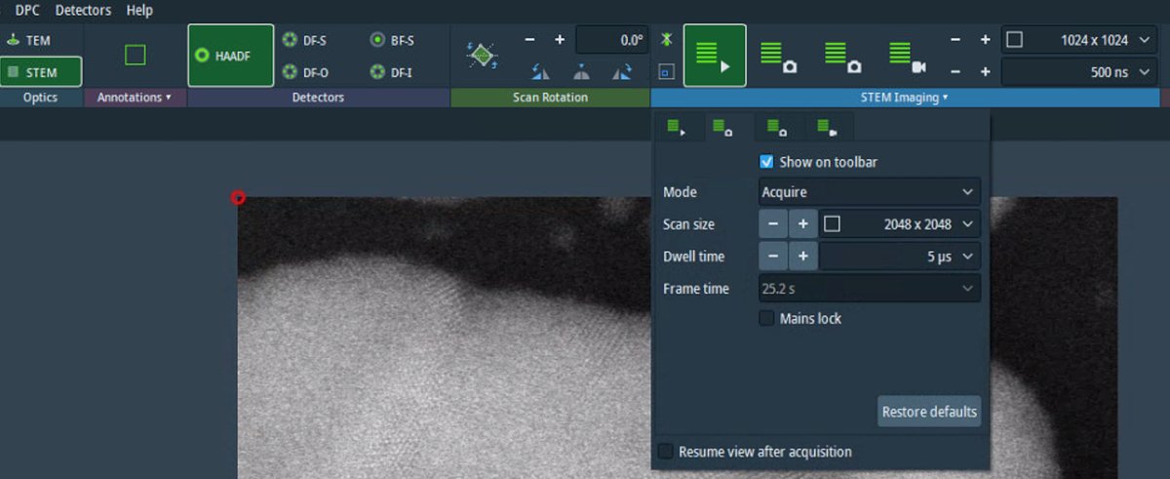Screen dimensions: 1170x479
Task: Increase toolbar dwell time beside 500 ns
Action: pyautogui.click(x=985, y=72)
